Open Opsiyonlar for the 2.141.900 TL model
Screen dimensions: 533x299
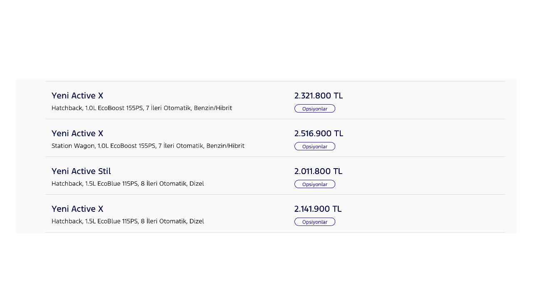click(315, 222)
